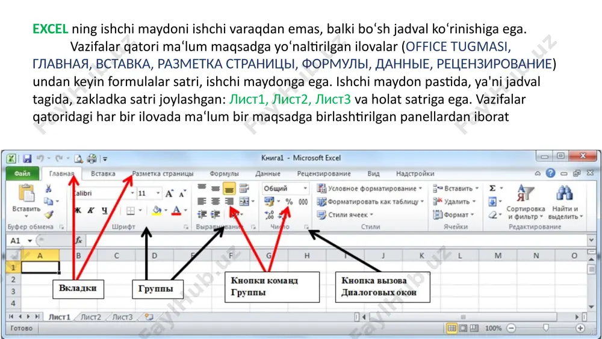This screenshot has width=602, height=339.
Task: Open Сортировка и фильтр menu
Action: (525, 202)
